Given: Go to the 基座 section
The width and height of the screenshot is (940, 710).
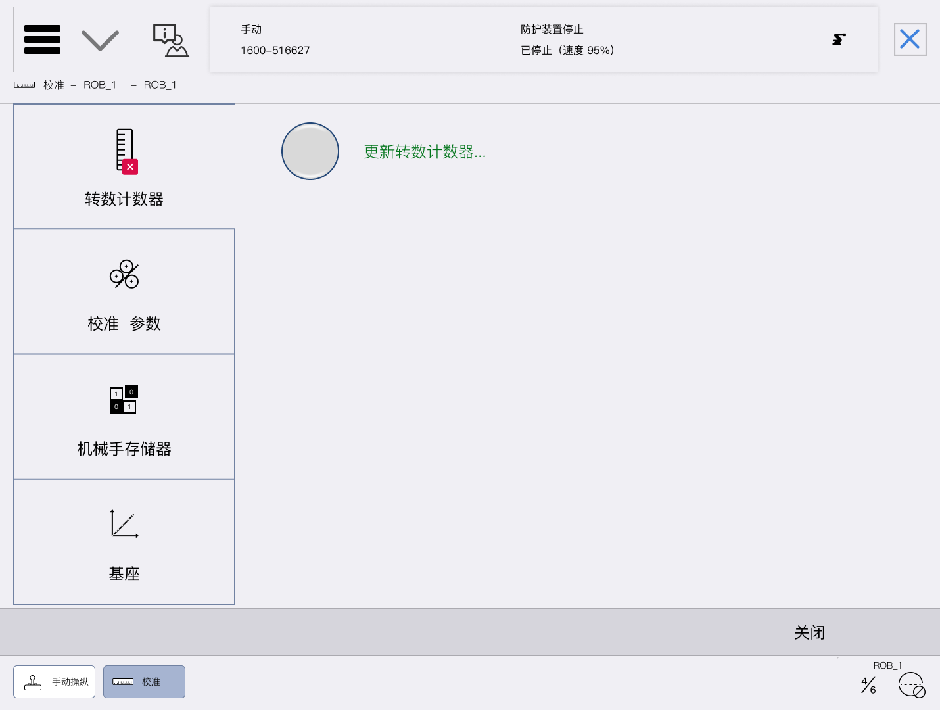Looking at the screenshot, I should click(124, 542).
